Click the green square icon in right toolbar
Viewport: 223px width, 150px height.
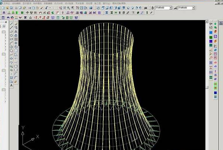(211, 37)
